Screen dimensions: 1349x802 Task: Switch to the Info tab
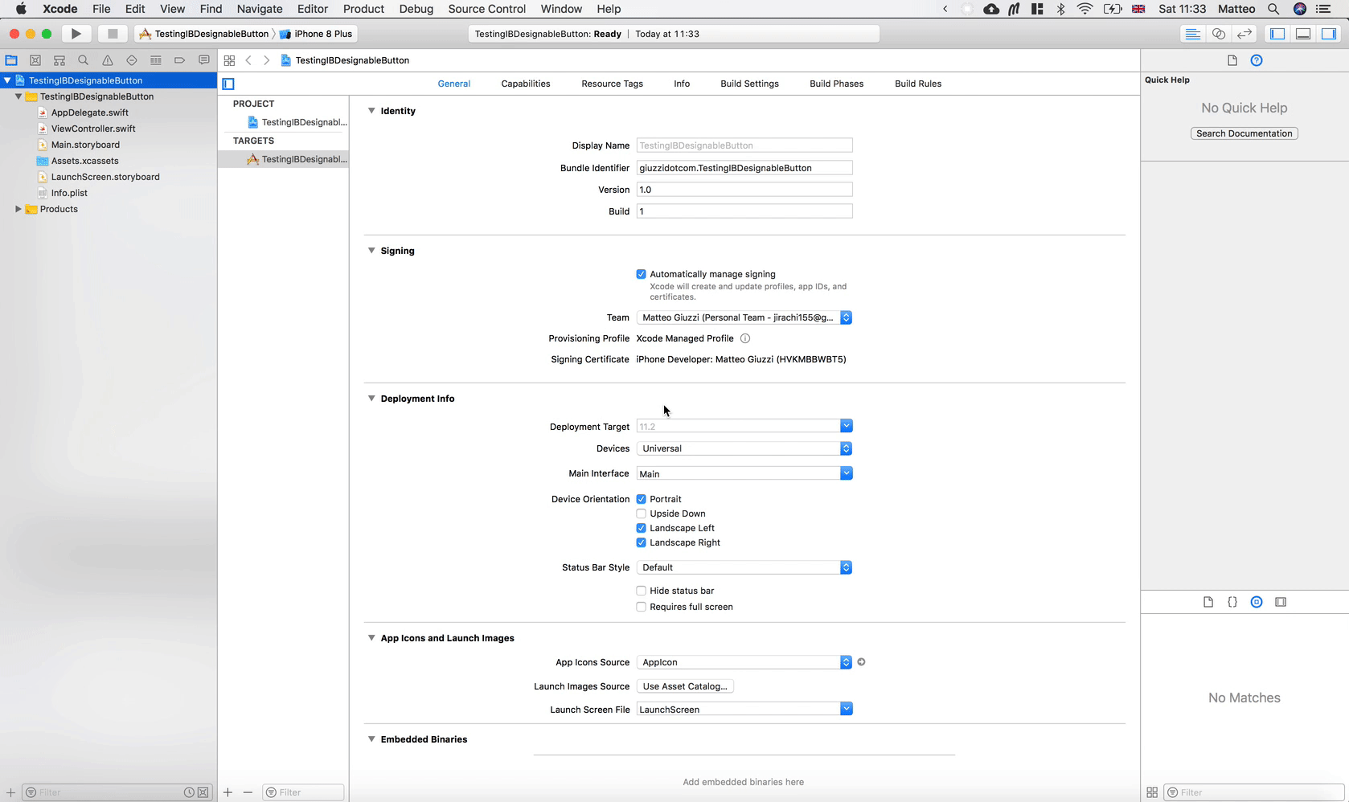tap(682, 84)
